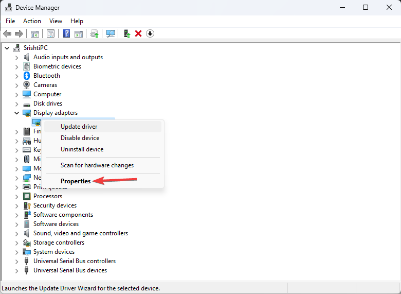Open Properties from the context menu

(x=103, y=181)
